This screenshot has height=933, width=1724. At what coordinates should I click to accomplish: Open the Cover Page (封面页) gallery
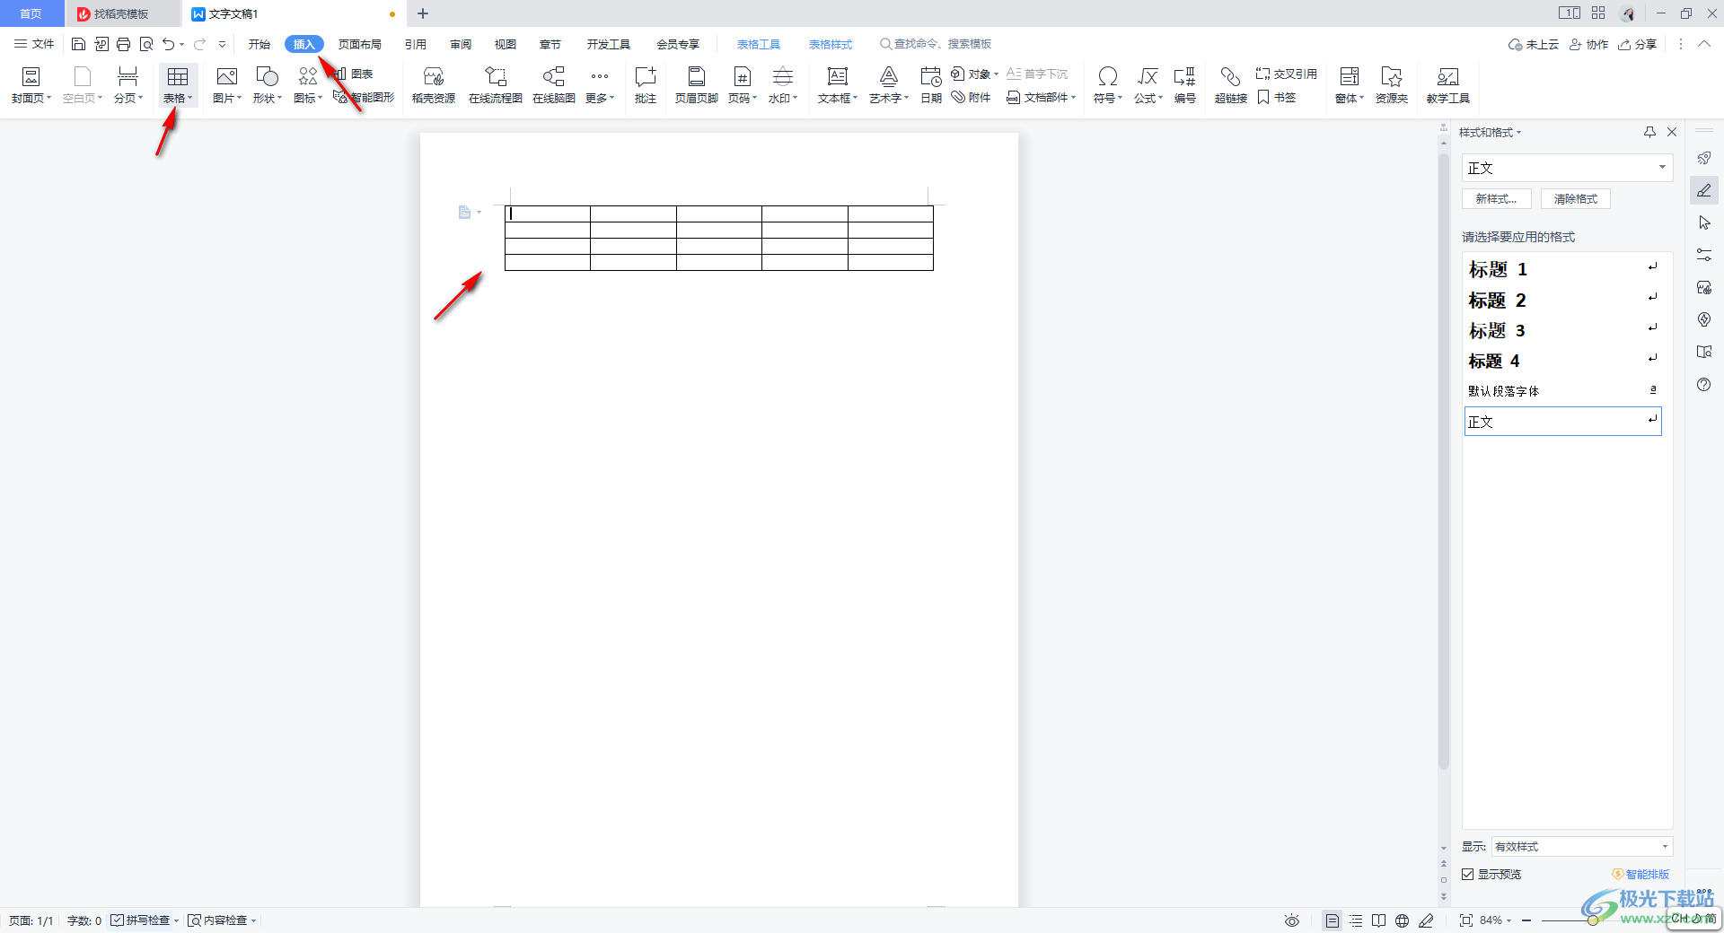pos(31,85)
